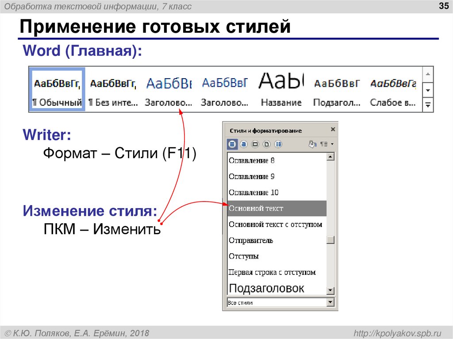Select Page Styles icon in Writer panel

click(x=267, y=144)
